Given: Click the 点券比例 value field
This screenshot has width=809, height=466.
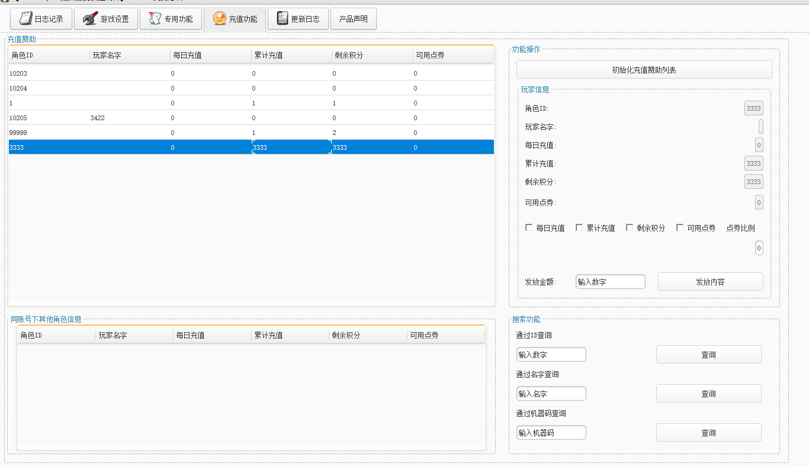Looking at the screenshot, I should tap(759, 248).
